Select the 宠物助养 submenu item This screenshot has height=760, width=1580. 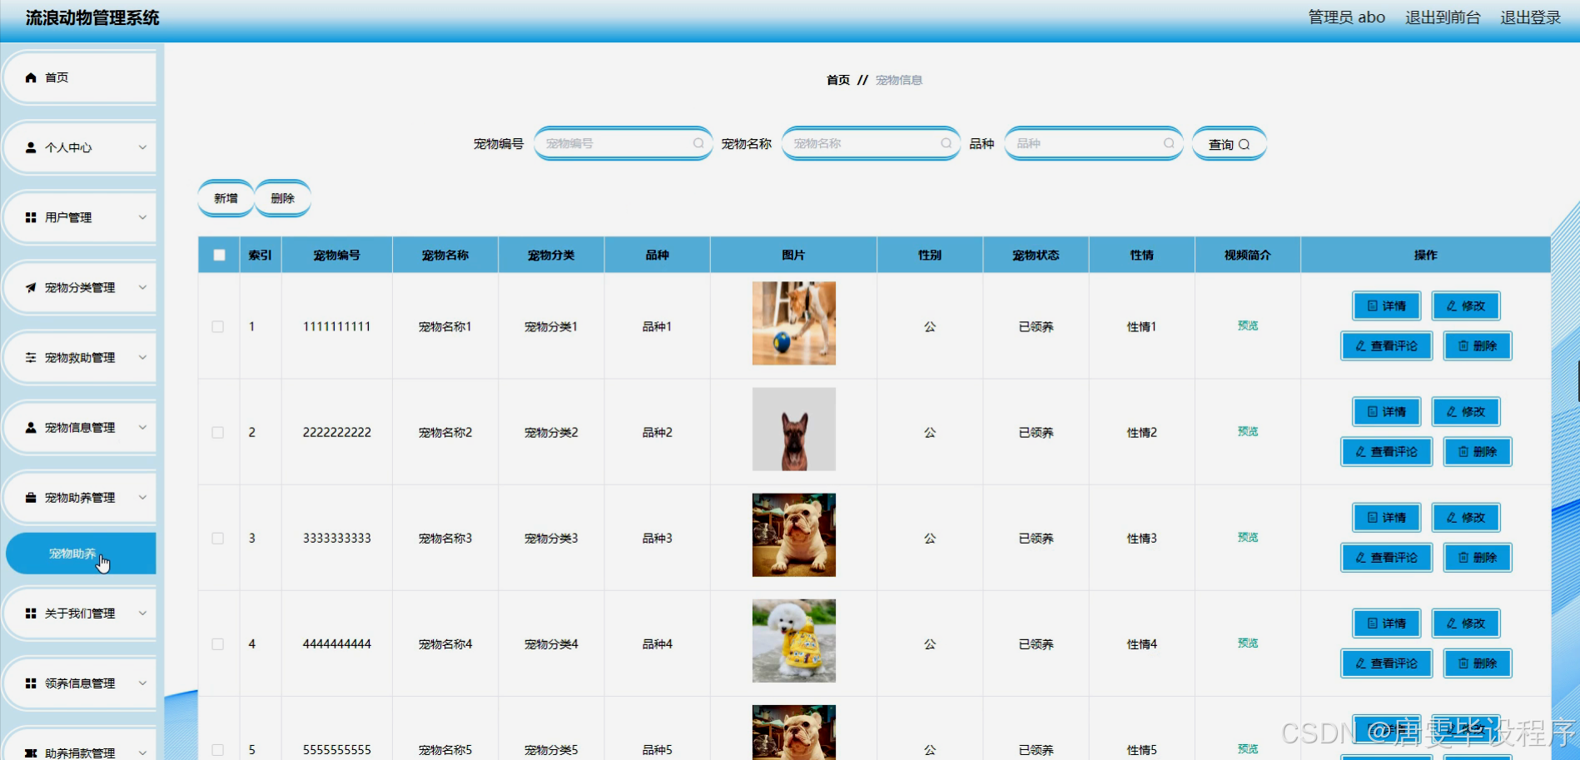click(81, 554)
